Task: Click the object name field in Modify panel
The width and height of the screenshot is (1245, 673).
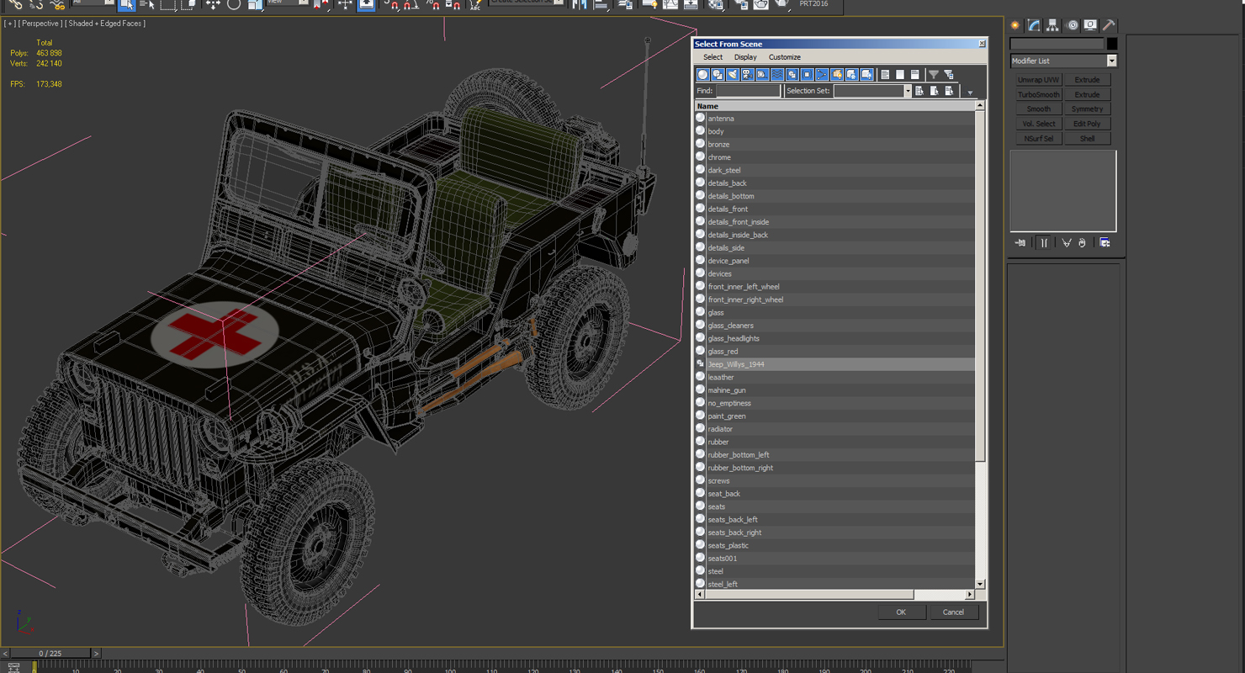Action: pyautogui.click(x=1057, y=44)
